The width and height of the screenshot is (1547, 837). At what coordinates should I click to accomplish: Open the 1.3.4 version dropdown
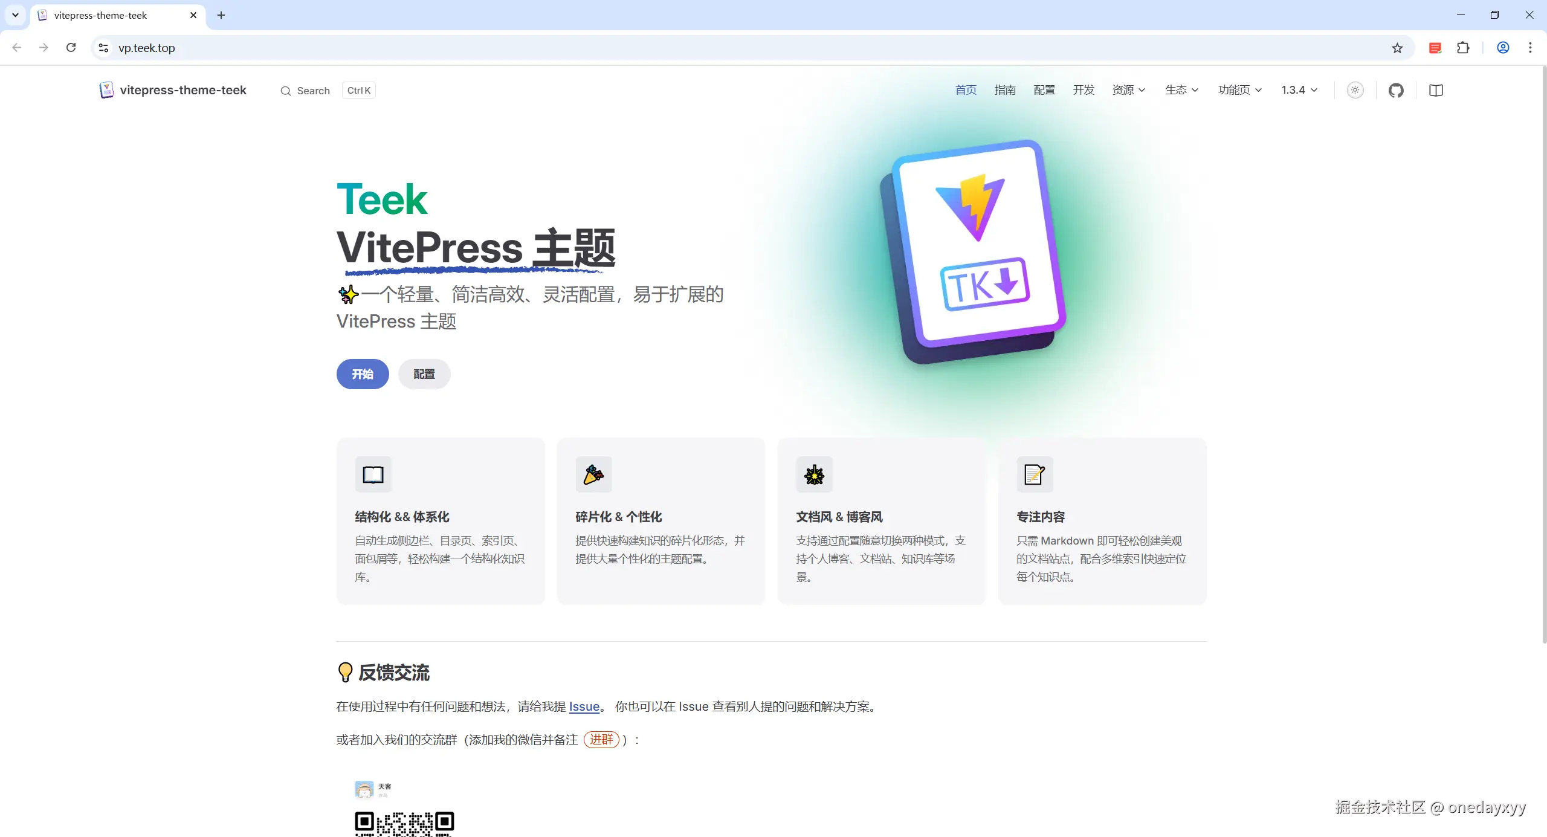[x=1299, y=90]
